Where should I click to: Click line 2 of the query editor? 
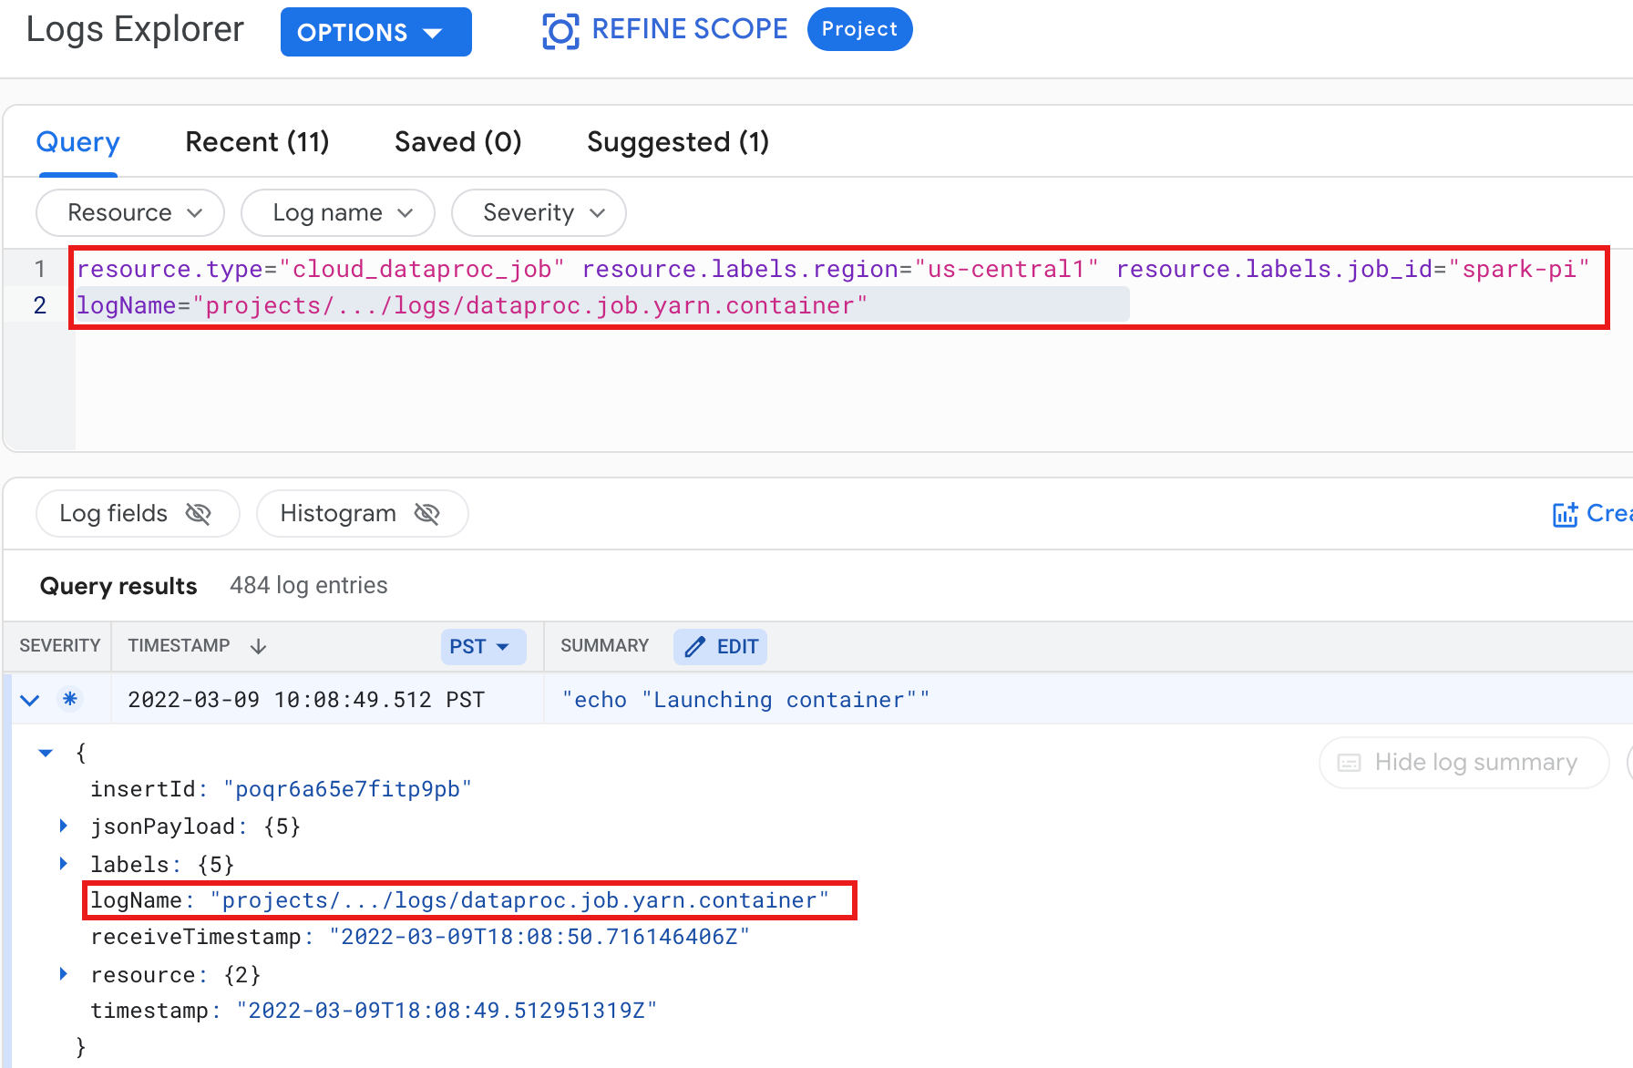tap(547, 305)
